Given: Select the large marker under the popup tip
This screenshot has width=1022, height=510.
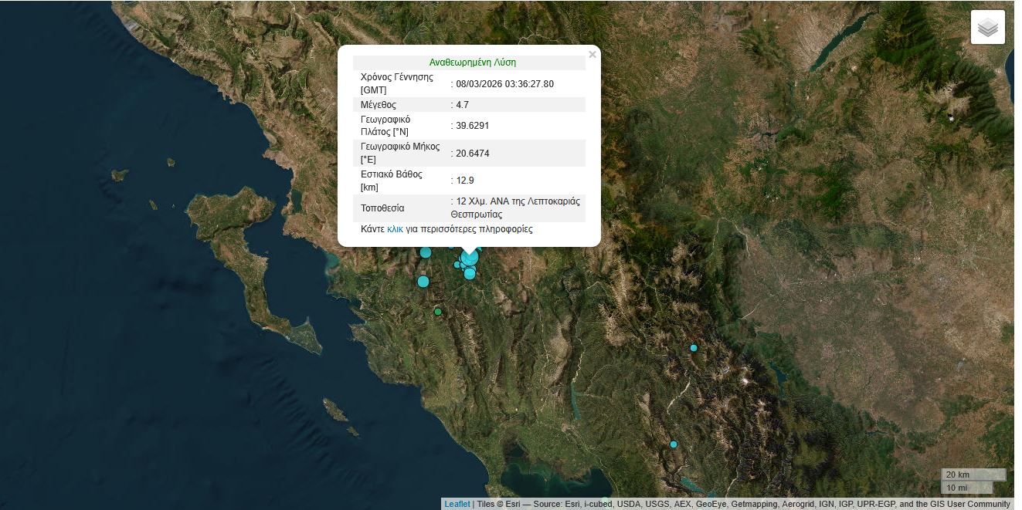Looking at the screenshot, I should click(x=469, y=258).
